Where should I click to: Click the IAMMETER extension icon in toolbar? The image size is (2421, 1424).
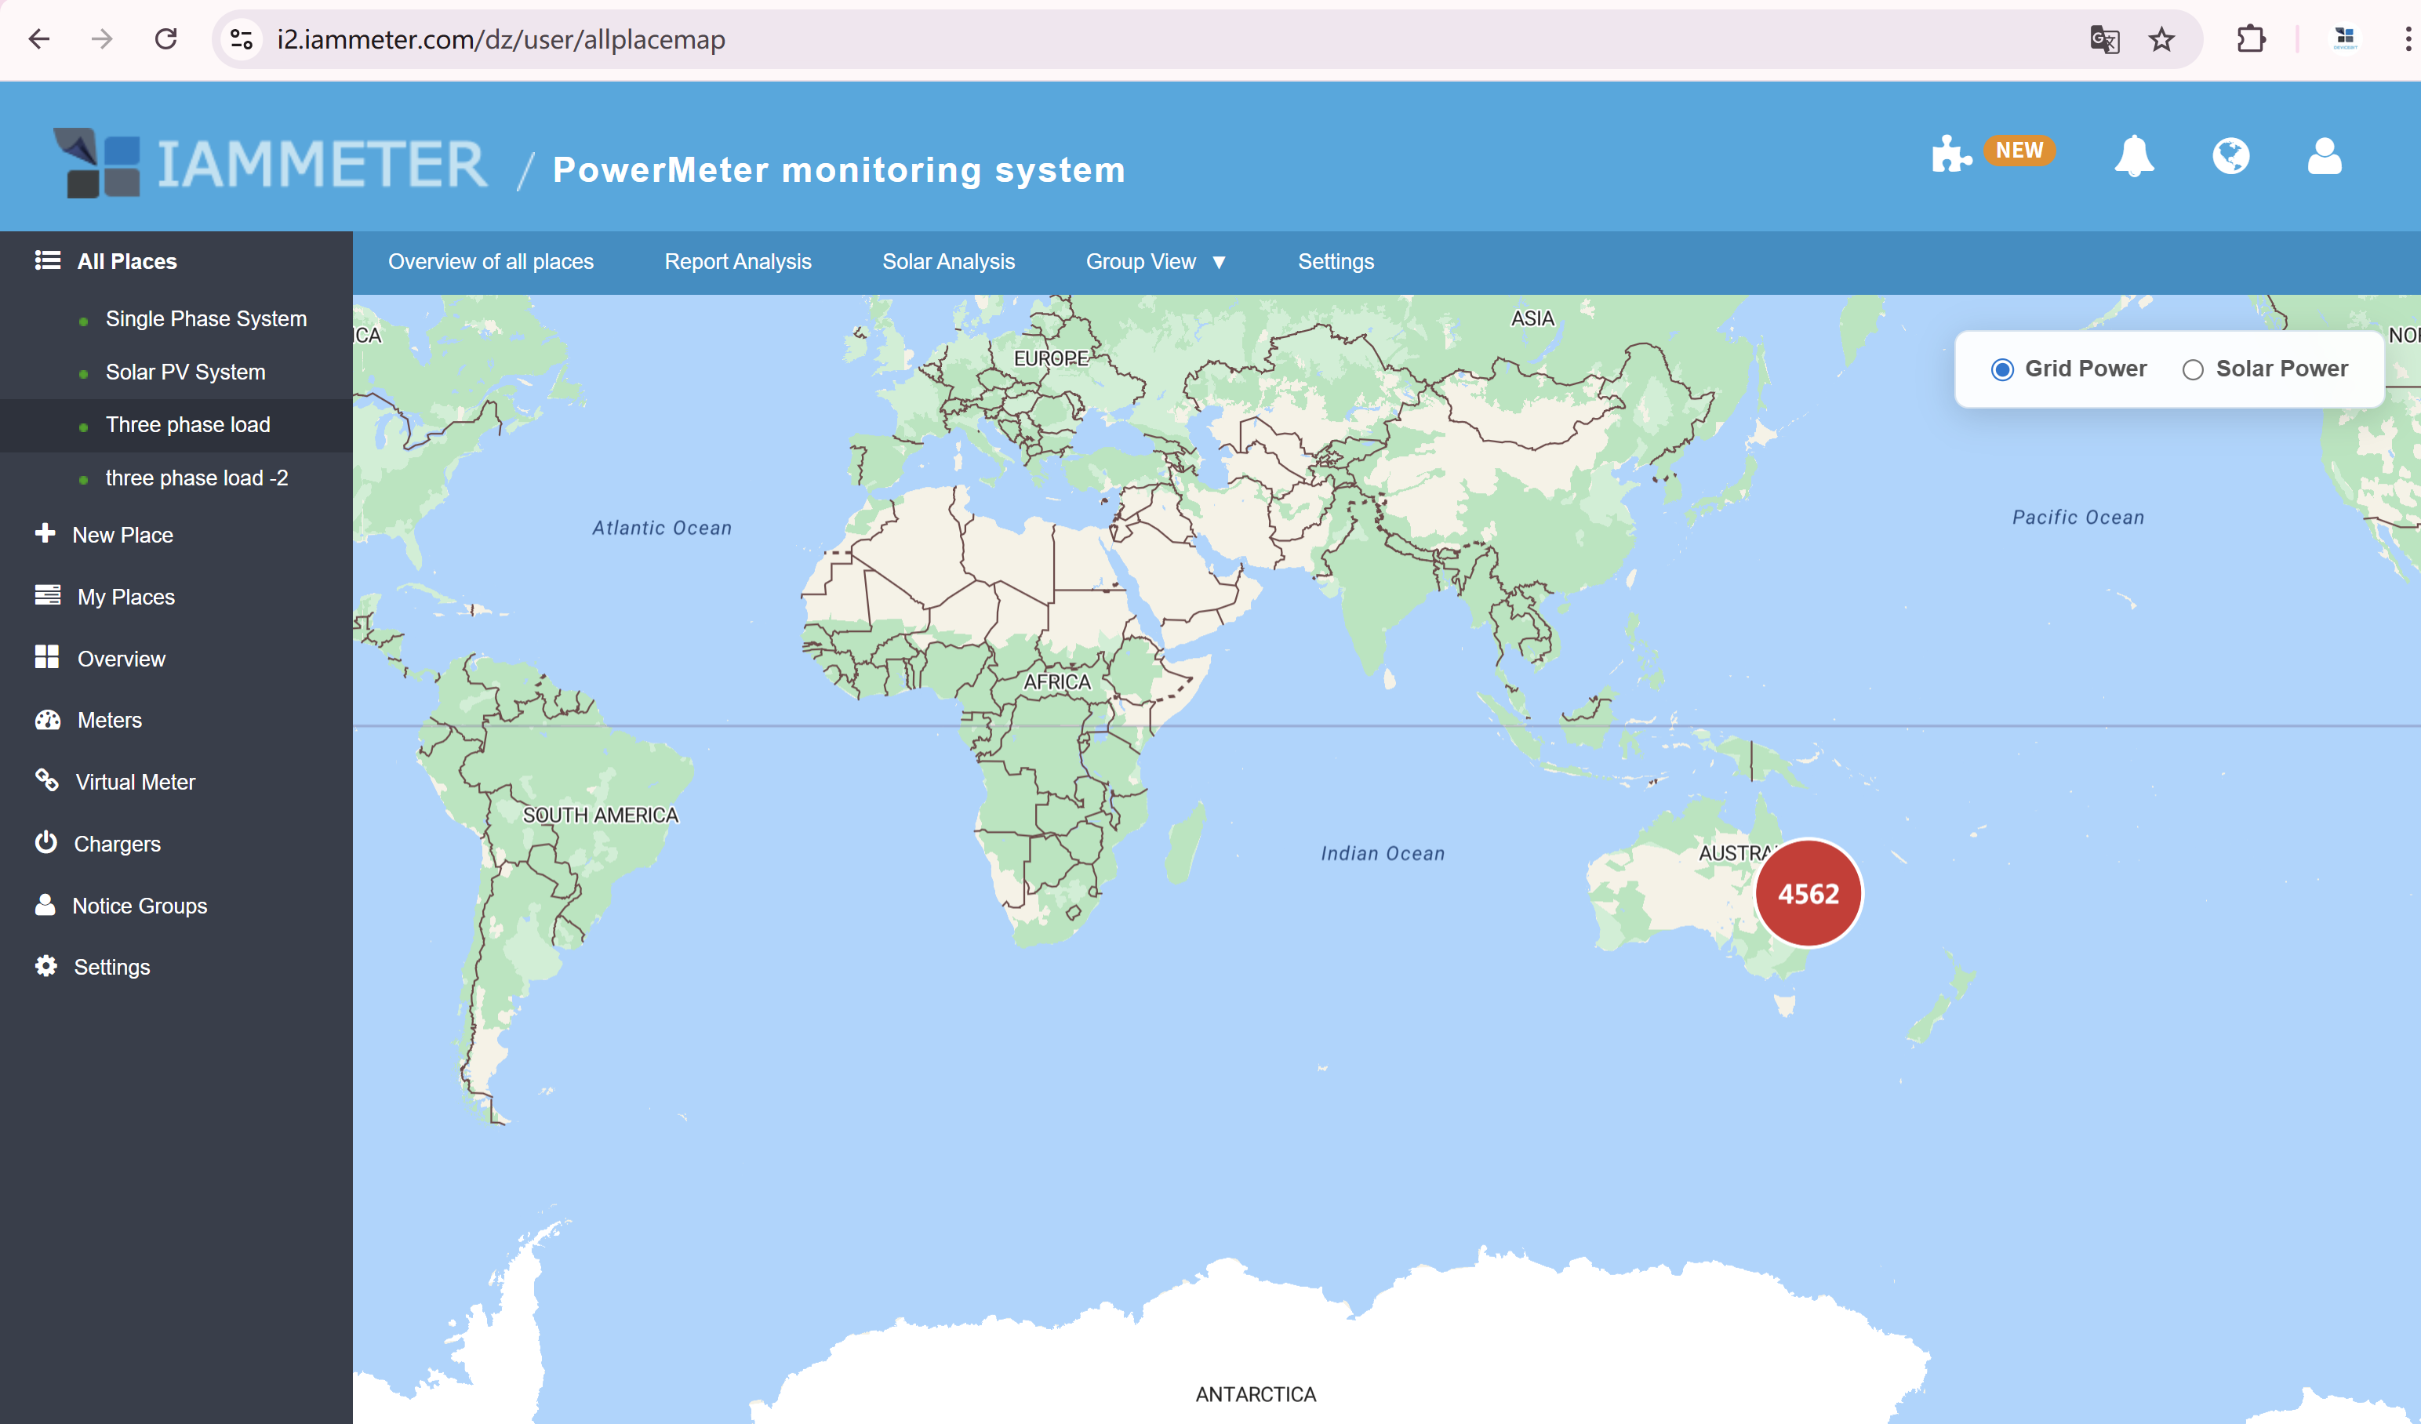[x=2345, y=39]
